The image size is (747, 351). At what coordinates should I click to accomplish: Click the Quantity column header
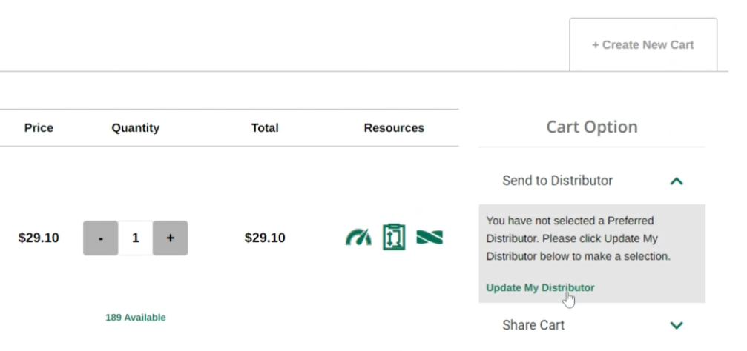[135, 128]
